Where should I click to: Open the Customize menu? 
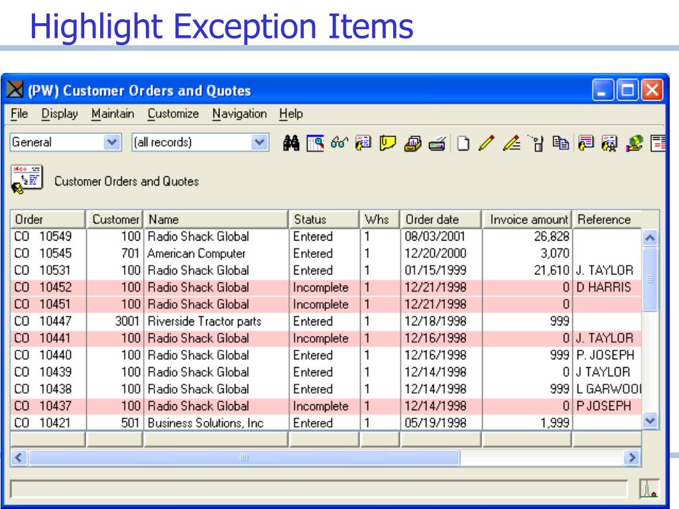pyautogui.click(x=173, y=113)
